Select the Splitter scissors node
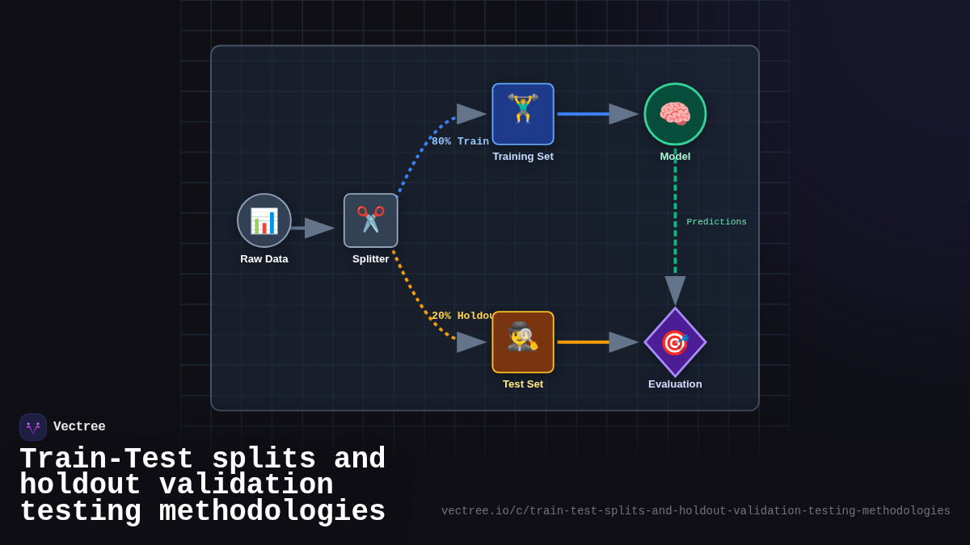 [371, 220]
